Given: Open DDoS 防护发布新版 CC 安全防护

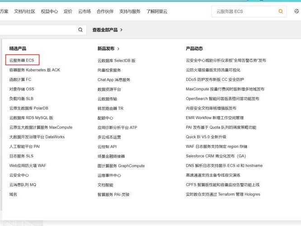Looking at the screenshot, I should [x=215, y=80].
